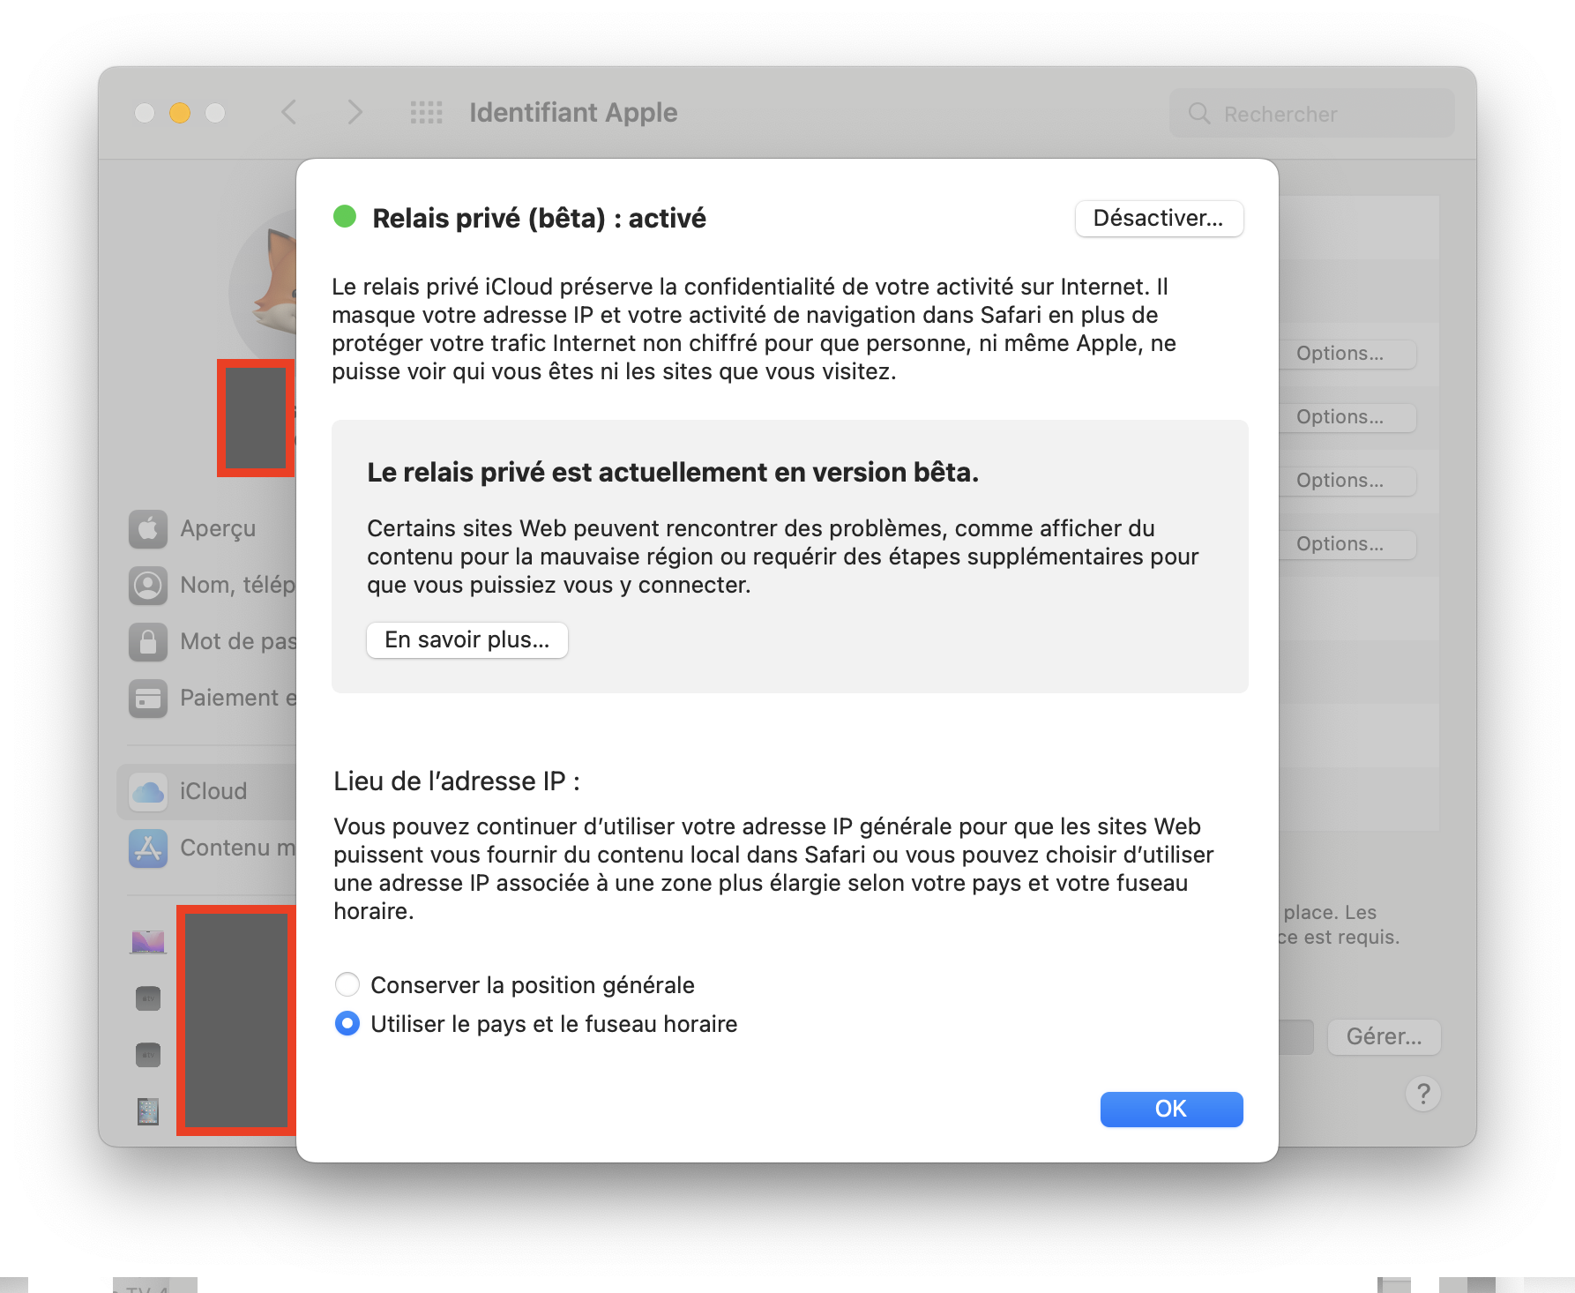The height and width of the screenshot is (1293, 1575).
Task: Click the fox memoji profile picture
Action: [263, 287]
